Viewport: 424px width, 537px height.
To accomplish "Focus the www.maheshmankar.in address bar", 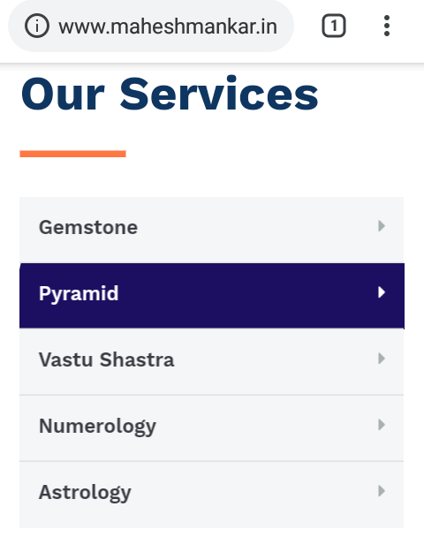I will click(x=168, y=26).
